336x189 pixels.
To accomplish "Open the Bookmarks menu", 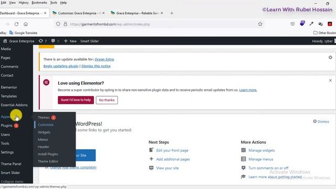I will click(39, 3).
